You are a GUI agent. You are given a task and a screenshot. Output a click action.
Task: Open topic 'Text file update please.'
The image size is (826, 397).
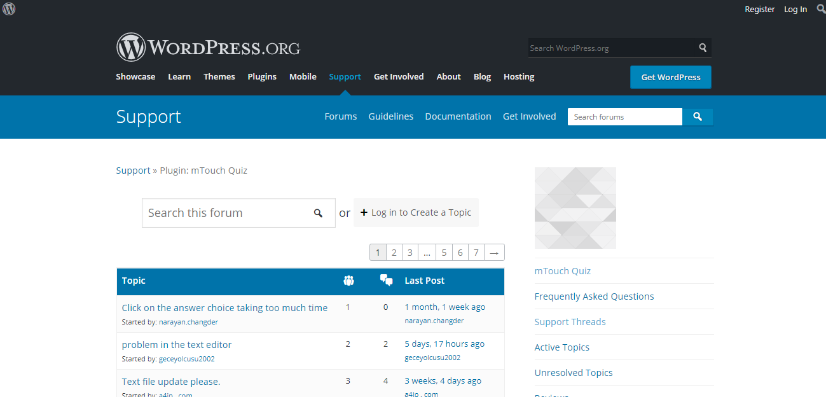click(171, 382)
